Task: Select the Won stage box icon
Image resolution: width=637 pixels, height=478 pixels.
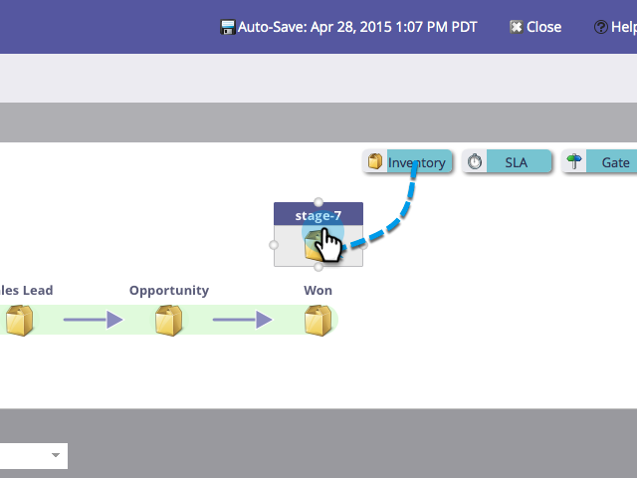Action: 318,321
